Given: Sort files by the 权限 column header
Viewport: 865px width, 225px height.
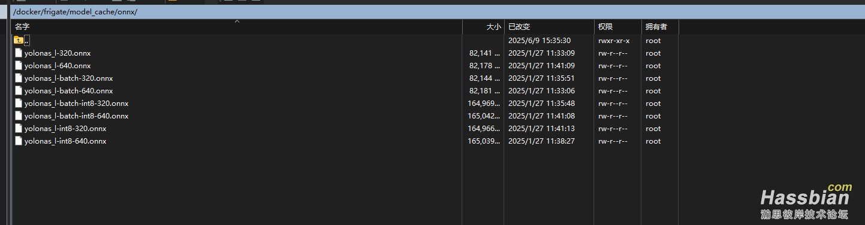Looking at the screenshot, I should [x=618, y=27].
